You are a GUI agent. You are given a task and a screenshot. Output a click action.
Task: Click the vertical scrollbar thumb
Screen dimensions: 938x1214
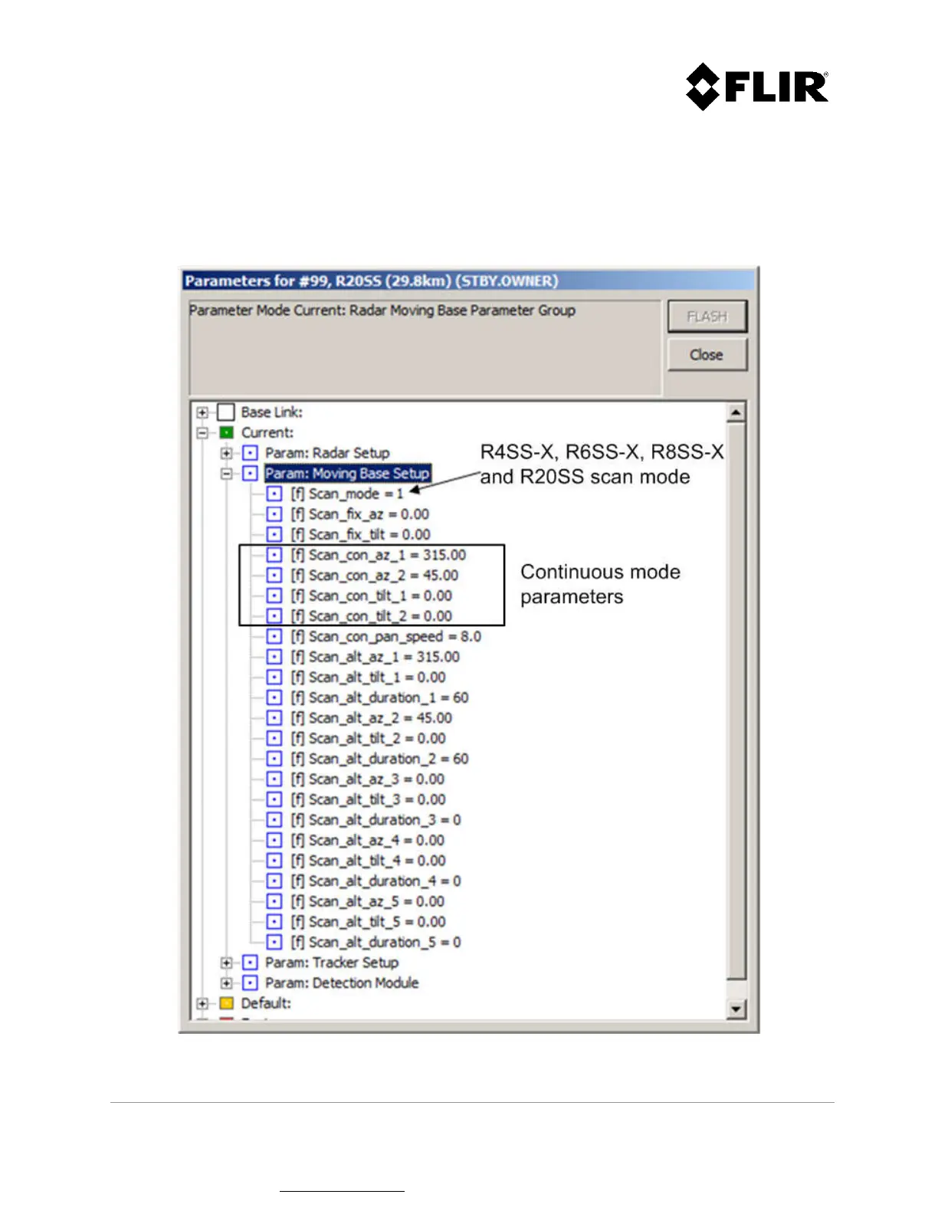point(736,701)
